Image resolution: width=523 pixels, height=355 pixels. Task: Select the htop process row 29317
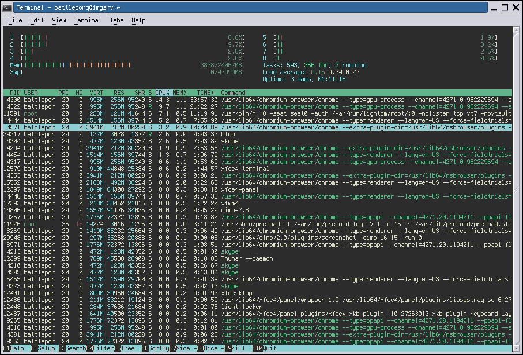tap(258, 135)
